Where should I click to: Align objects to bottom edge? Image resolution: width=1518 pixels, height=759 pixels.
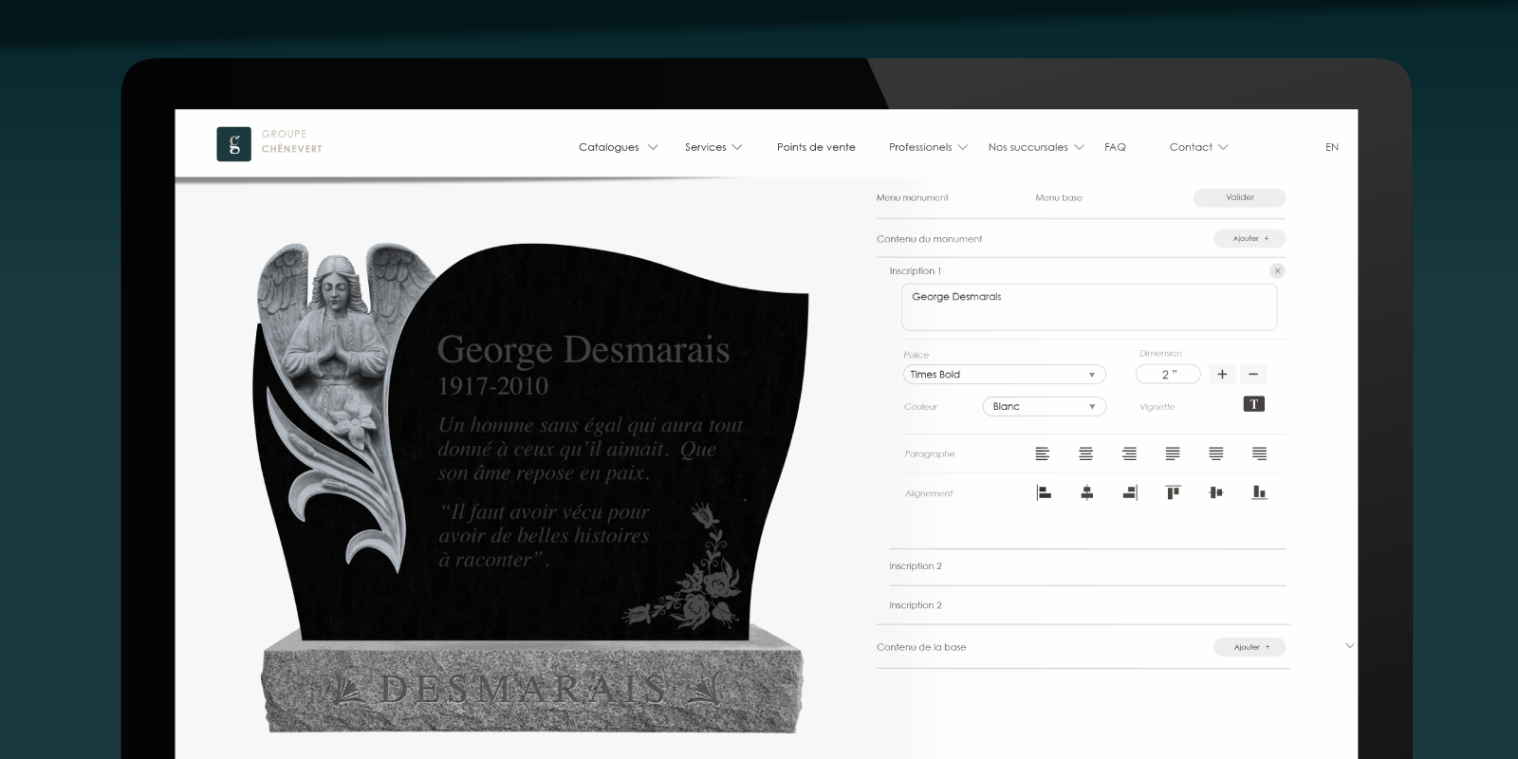click(1259, 492)
